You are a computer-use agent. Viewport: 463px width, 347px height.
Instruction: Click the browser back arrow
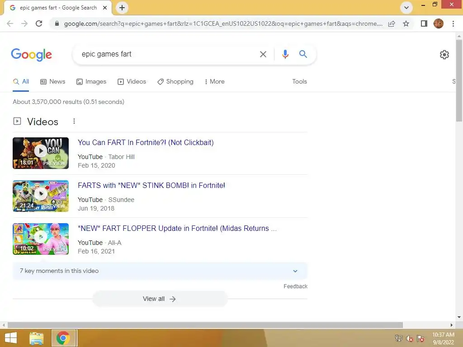(10, 23)
